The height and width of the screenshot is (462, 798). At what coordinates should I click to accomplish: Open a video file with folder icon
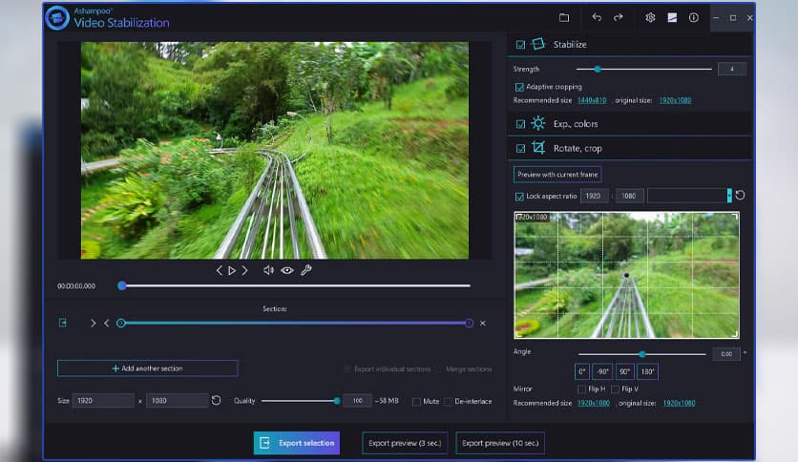(x=564, y=18)
